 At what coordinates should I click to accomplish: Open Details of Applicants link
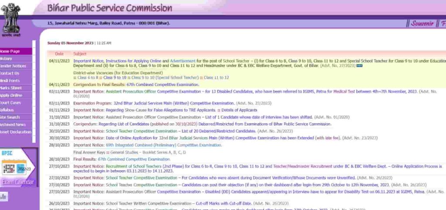(x=239, y=110)
